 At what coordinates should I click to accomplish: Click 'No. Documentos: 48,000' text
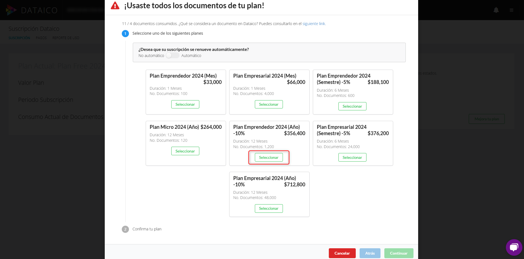click(255, 198)
